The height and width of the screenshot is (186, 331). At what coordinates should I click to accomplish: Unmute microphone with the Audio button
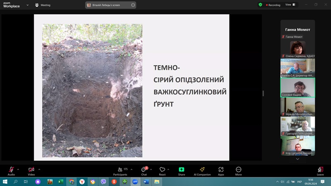coord(11,171)
